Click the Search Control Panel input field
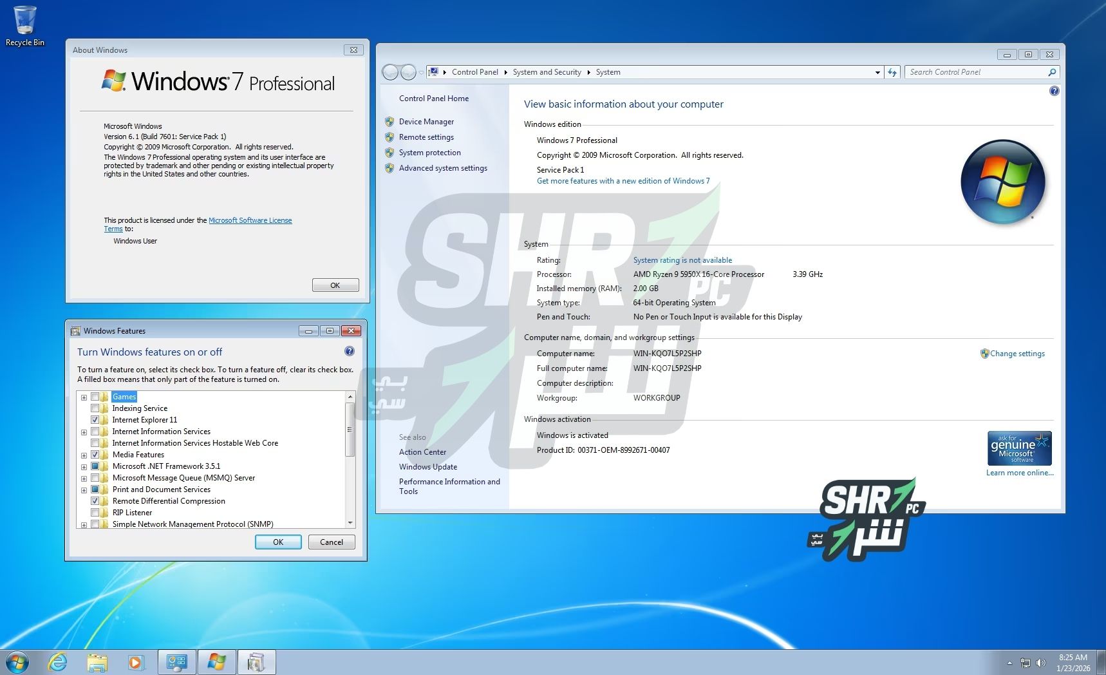This screenshot has height=675, width=1106. pos(975,72)
